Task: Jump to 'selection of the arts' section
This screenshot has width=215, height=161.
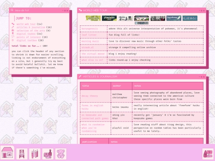Action: (31, 30)
